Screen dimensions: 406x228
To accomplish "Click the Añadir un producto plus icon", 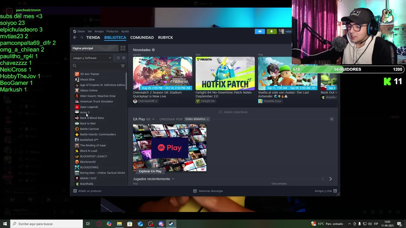I will click(75, 191).
